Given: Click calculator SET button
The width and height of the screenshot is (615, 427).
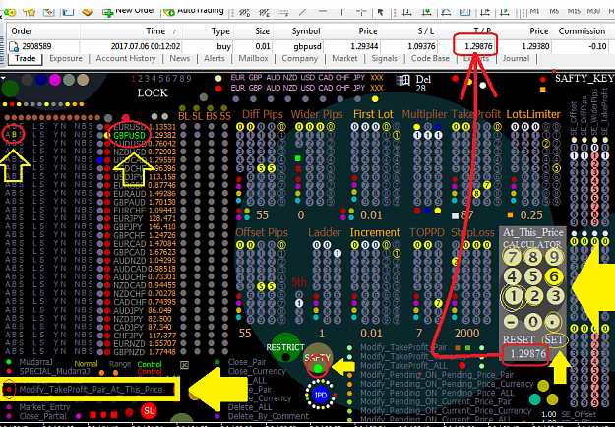Looking at the screenshot, I should [x=554, y=339].
